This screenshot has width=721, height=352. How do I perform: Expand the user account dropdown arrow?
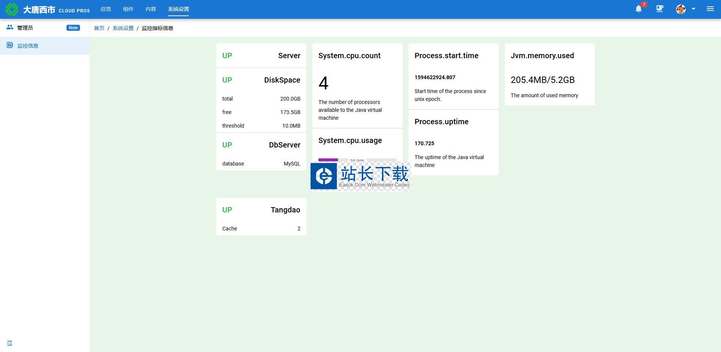693,9
